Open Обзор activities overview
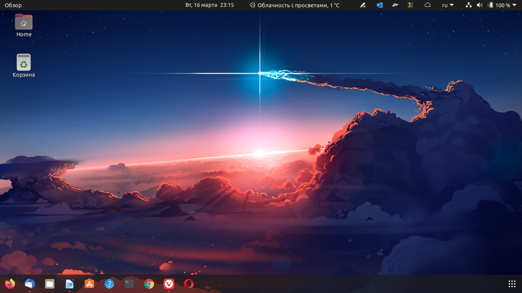 13,5
